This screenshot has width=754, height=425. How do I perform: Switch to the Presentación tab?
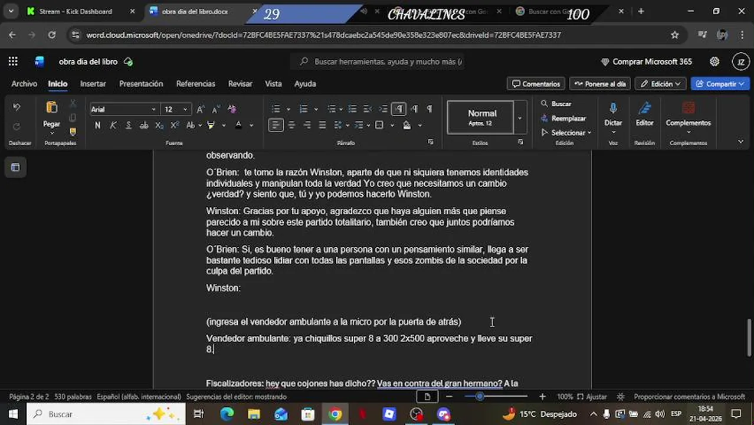(x=141, y=84)
